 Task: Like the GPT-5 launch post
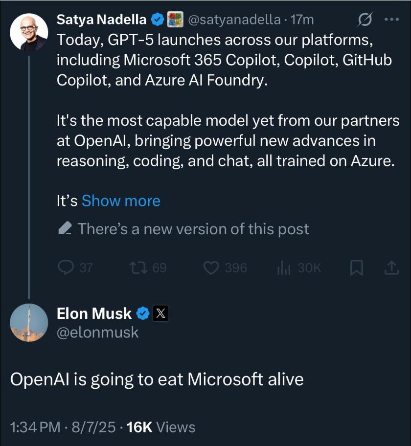click(211, 268)
